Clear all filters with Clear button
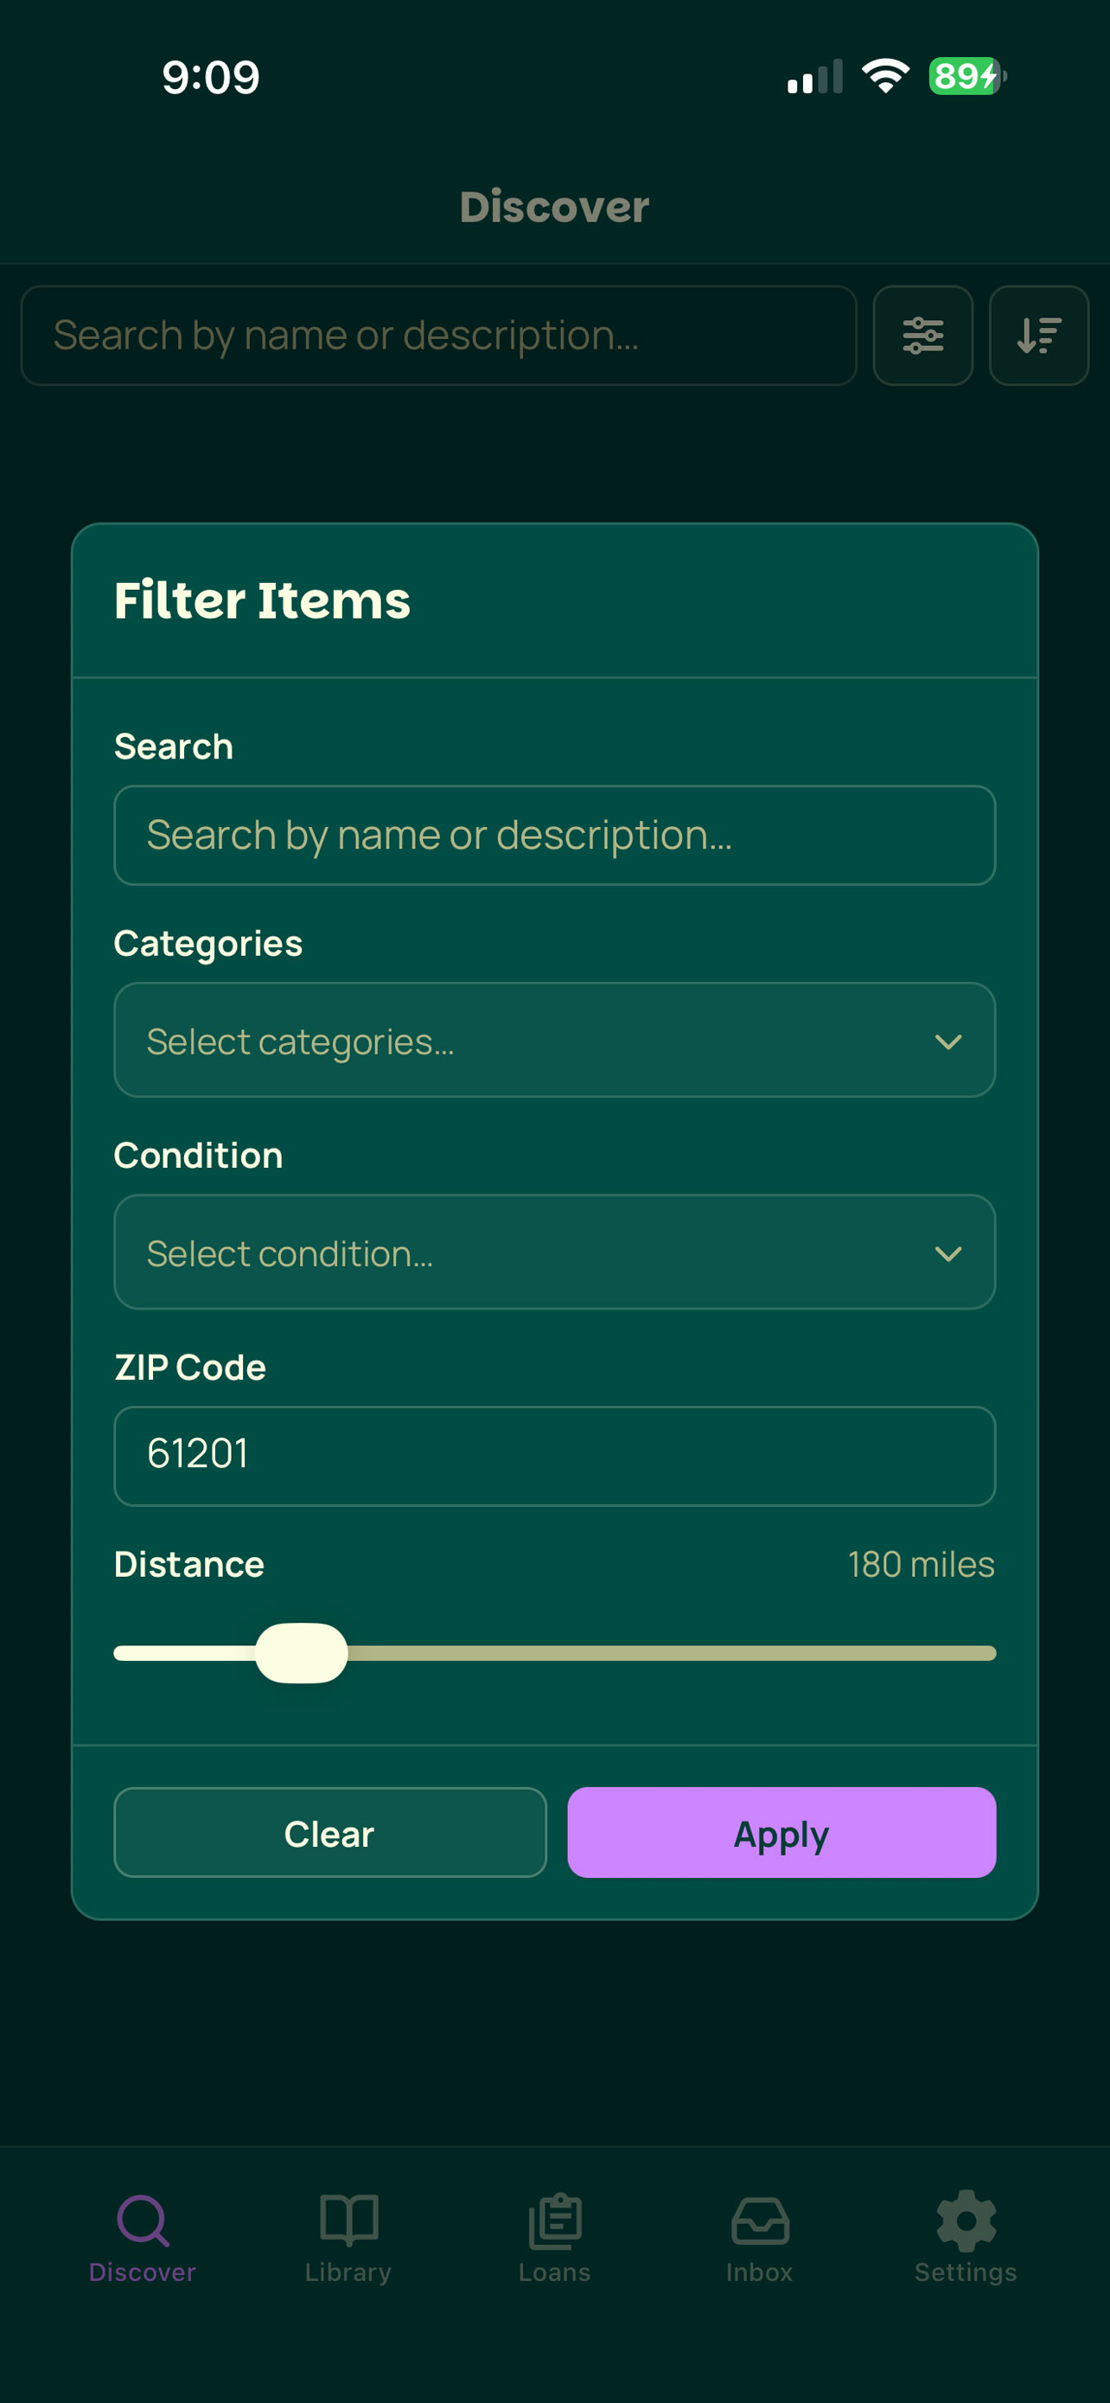Image resolution: width=1110 pixels, height=2403 pixels. point(330,1832)
